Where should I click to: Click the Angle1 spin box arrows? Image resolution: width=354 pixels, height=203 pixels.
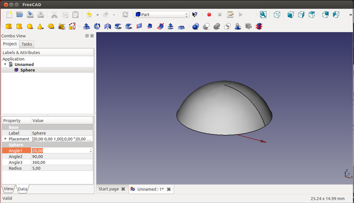(91, 150)
